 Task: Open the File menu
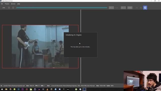(x=2, y=4)
